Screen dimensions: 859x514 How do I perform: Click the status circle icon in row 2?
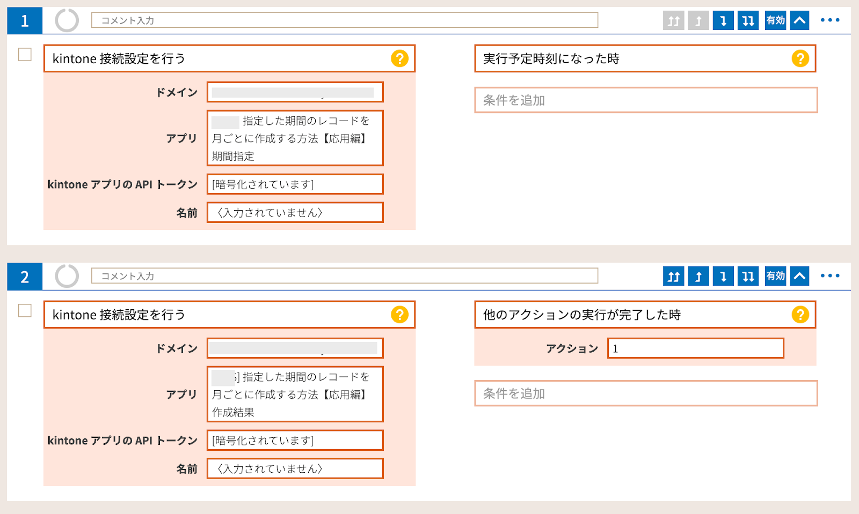coord(67,276)
